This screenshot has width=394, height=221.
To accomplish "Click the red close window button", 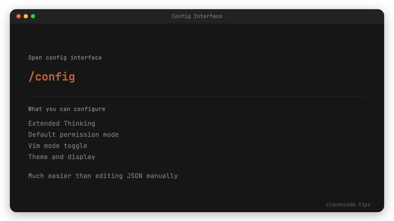I will [x=19, y=15].
